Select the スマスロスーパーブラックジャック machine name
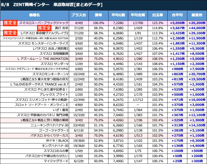 click(44, 23)
